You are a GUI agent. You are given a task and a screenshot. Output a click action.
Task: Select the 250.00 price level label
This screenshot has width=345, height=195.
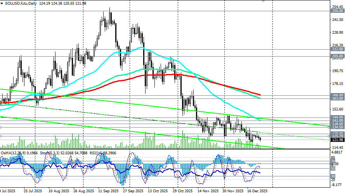point(337,11)
